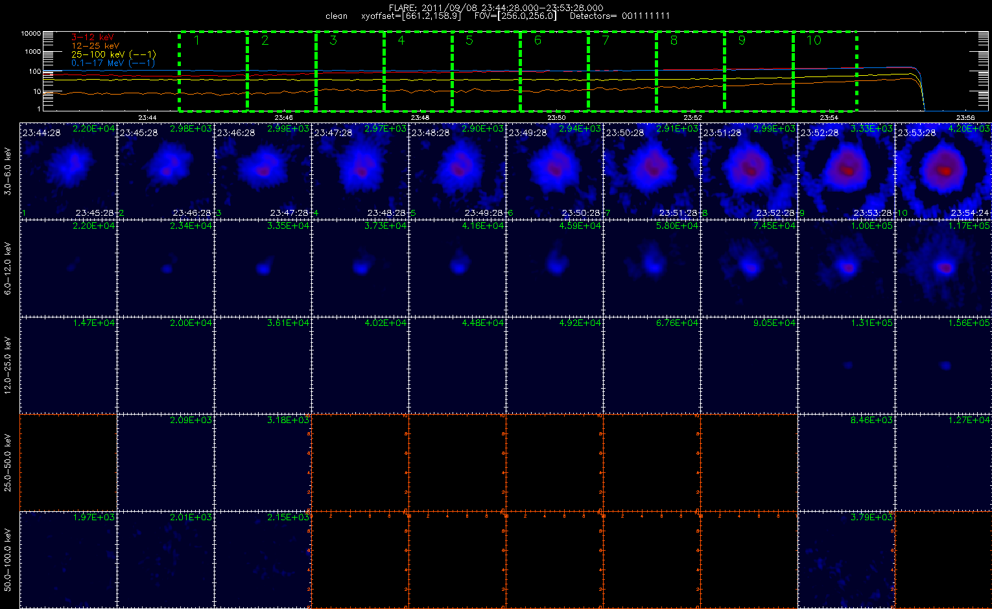Select time interval 8 on the light curve

690,71
